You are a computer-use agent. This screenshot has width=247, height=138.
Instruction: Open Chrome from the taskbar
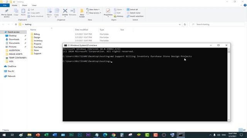pyautogui.click(x=113, y=135)
